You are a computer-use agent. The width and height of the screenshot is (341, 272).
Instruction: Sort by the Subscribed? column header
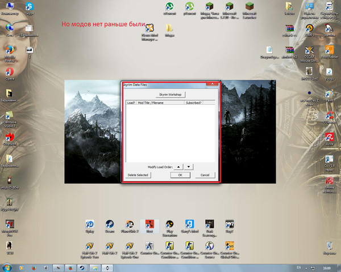point(194,103)
